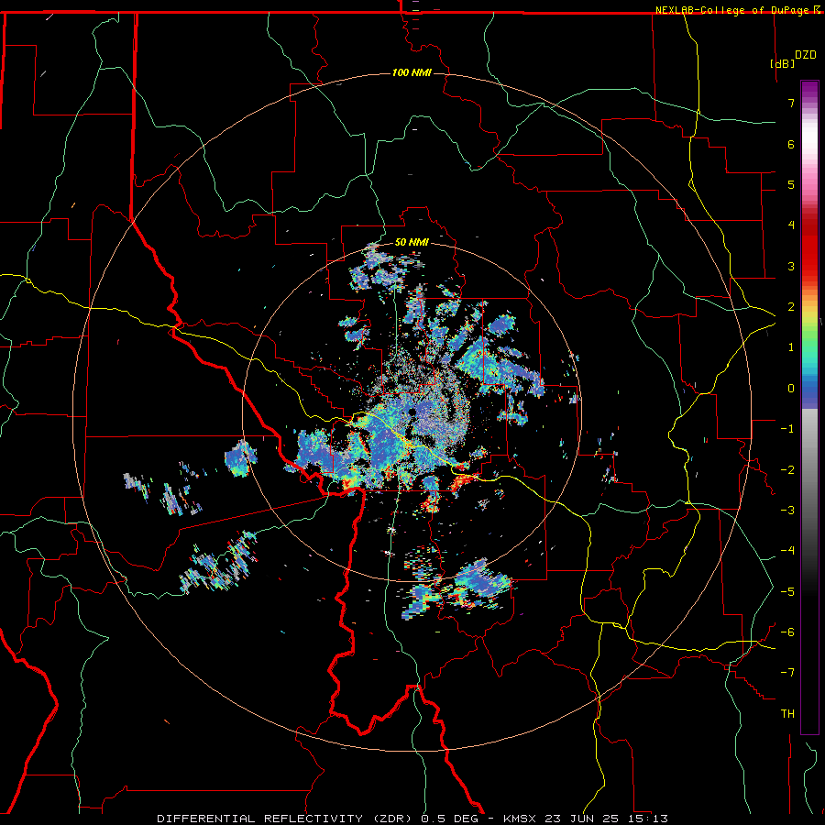Click the 50 NMI range ring label
Image resolution: width=825 pixels, height=825 pixels.
(x=412, y=242)
